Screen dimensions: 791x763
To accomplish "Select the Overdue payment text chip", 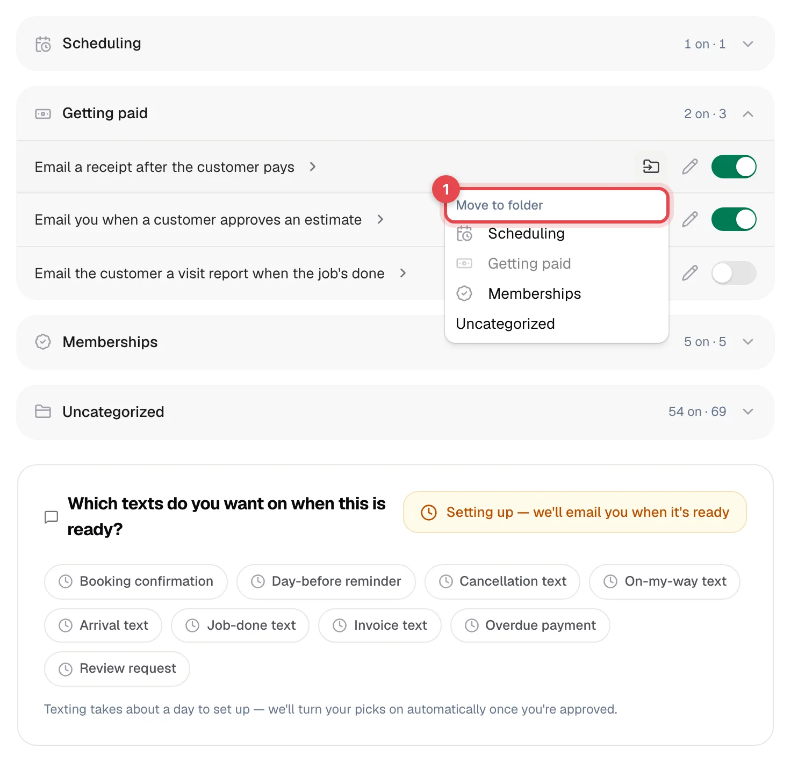I will (530, 625).
